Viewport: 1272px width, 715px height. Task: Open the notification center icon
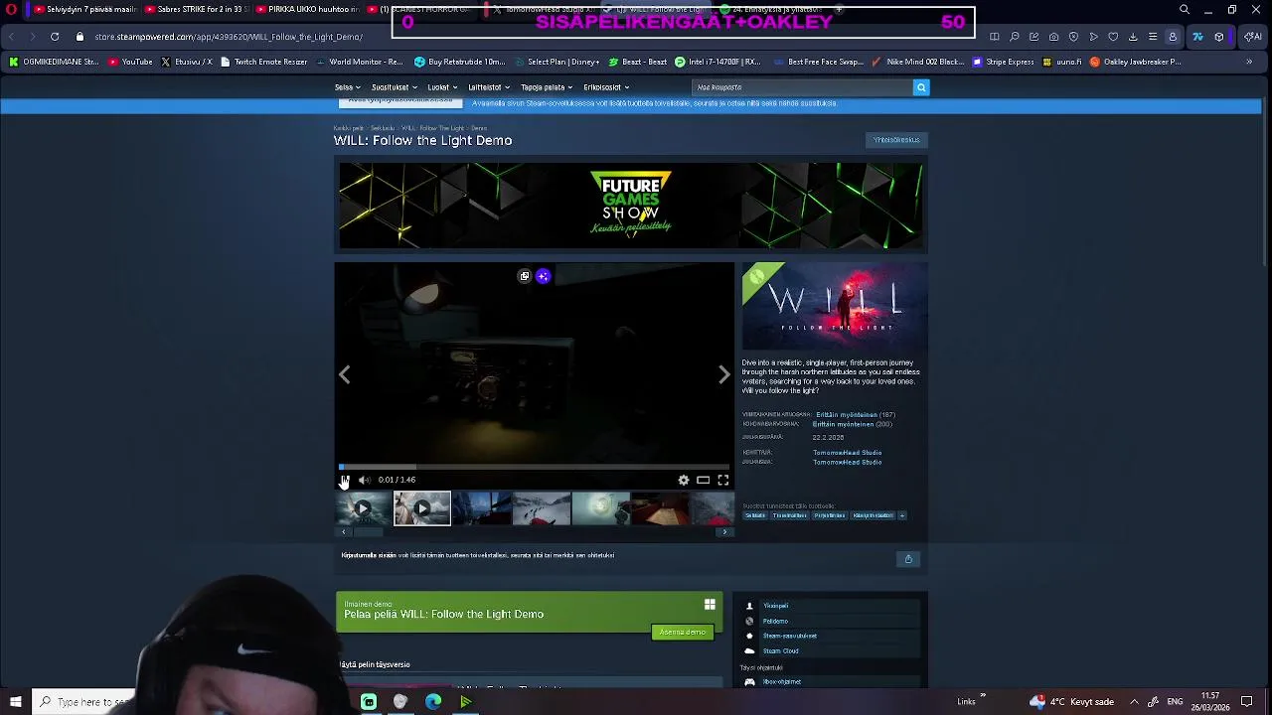coord(1247,702)
